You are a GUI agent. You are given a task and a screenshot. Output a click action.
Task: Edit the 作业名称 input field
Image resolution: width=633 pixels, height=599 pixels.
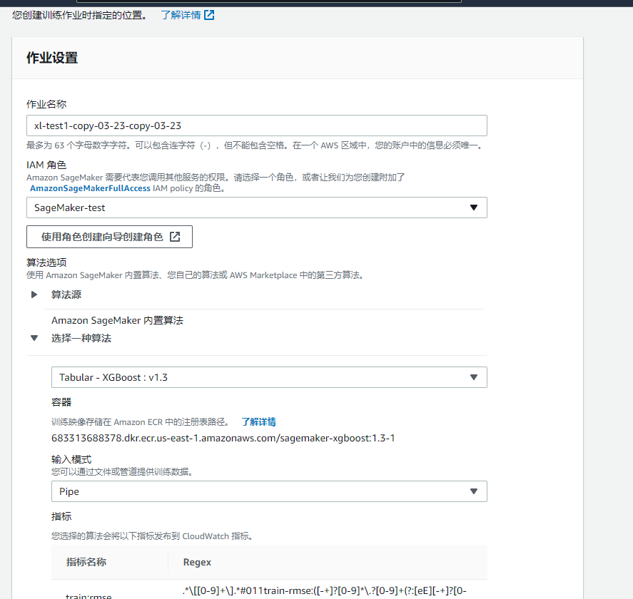(257, 126)
